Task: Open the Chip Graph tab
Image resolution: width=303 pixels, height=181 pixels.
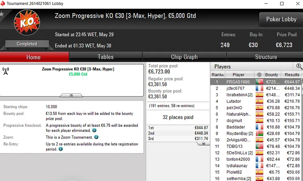Action: tap(184, 57)
